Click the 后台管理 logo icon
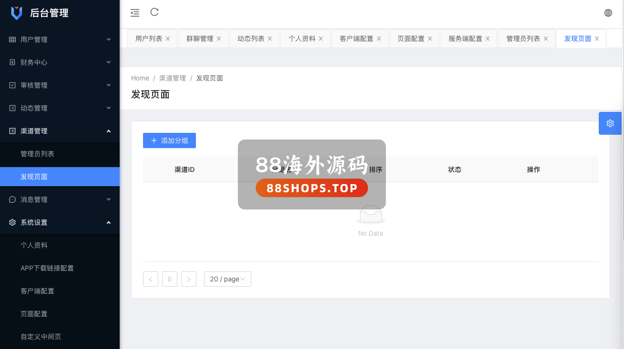Image resolution: width=624 pixels, height=349 pixels. click(x=17, y=13)
